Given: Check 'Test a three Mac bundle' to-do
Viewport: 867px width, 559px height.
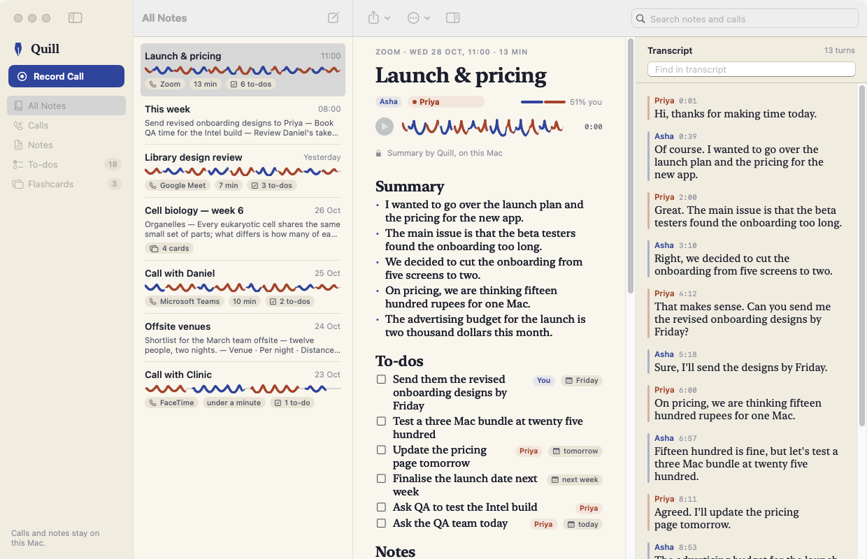Looking at the screenshot, I should [381, 421].
